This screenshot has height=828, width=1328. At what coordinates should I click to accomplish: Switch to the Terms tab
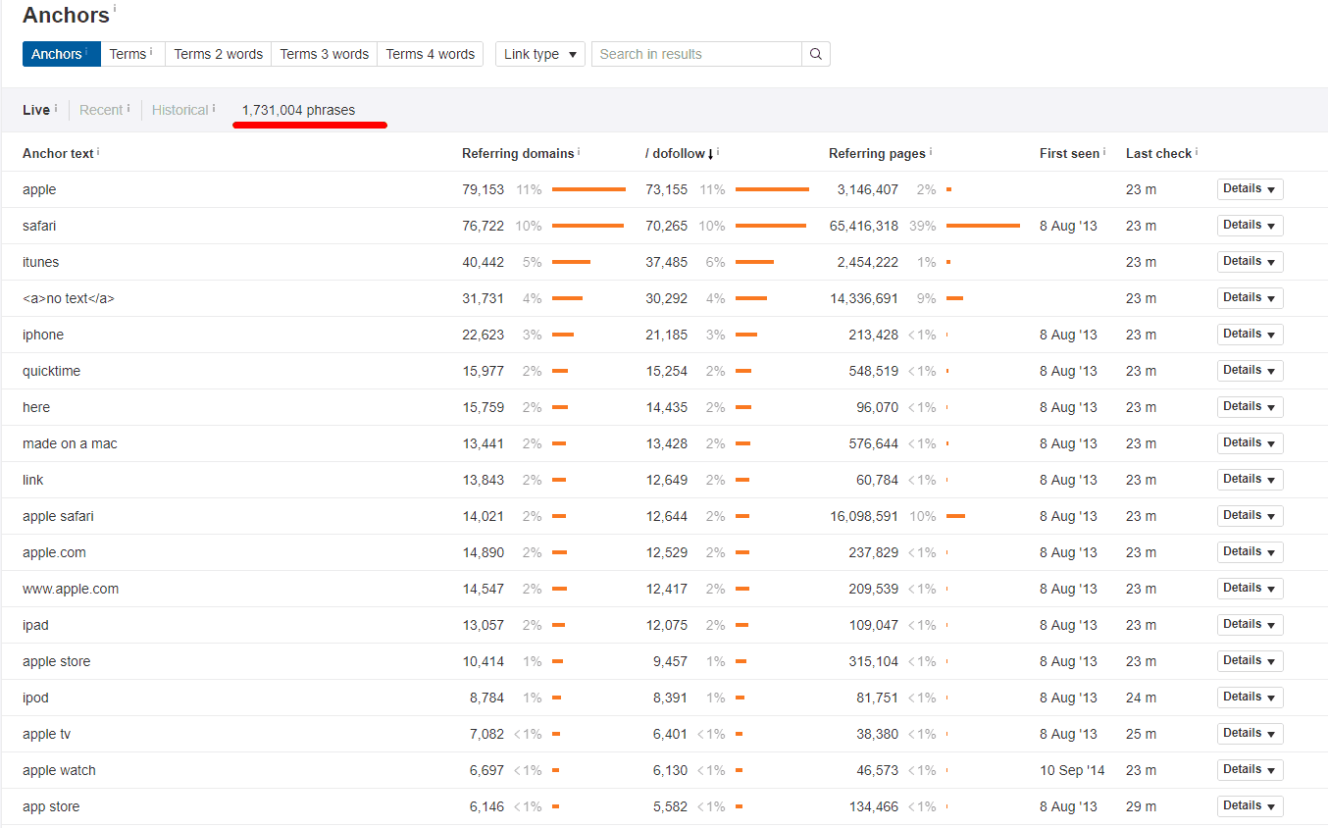pos(128,54)
